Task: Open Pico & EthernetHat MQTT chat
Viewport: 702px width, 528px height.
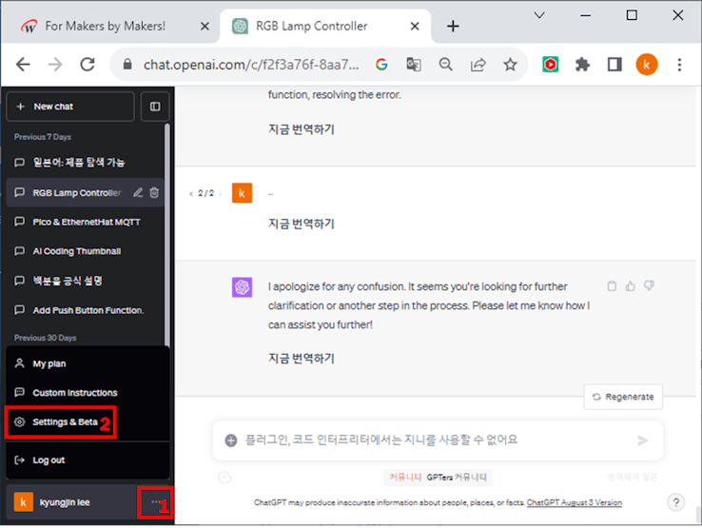Action: [x=85, y=222]
